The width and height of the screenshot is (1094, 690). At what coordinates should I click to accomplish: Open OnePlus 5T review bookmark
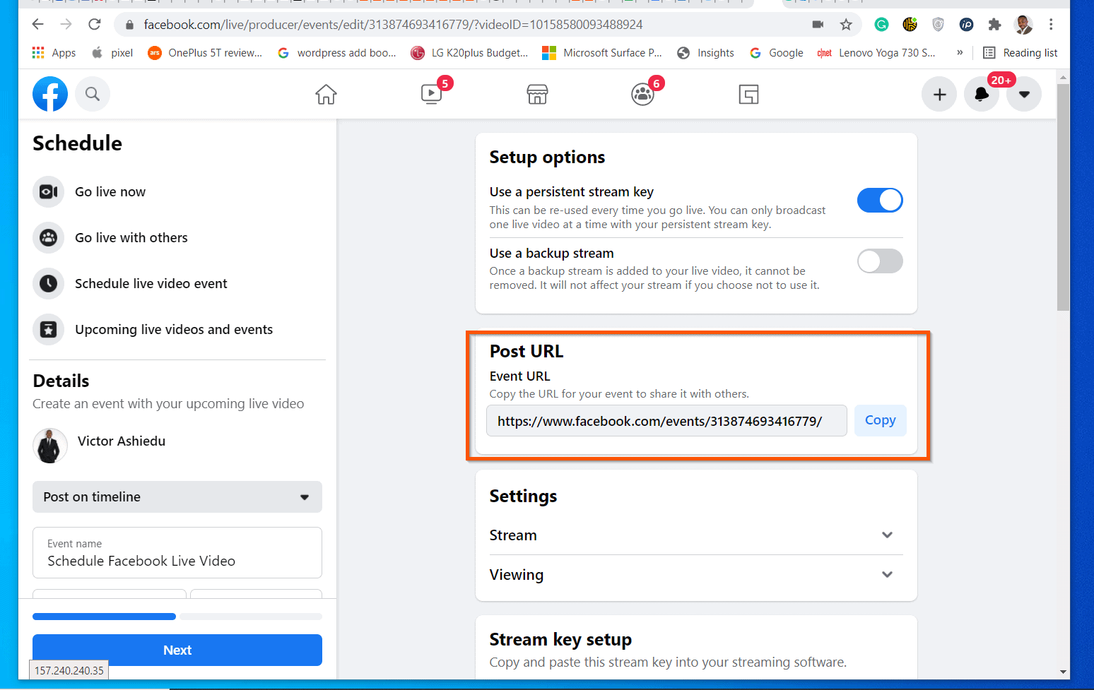coord(205,53)
